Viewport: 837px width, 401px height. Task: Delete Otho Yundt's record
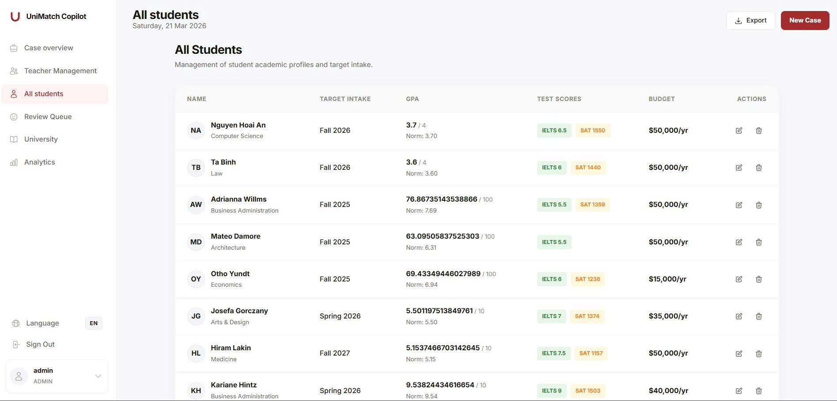[759, 279]
